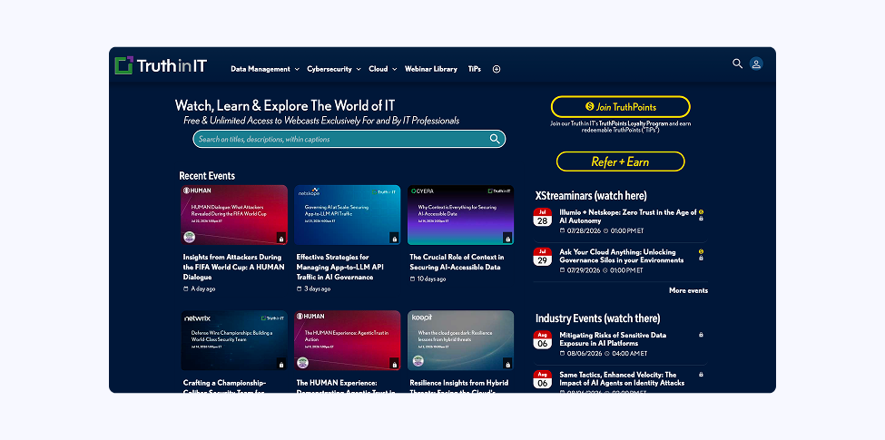
Task: Open the Webinar Library page
Action: tap(430, 69)
